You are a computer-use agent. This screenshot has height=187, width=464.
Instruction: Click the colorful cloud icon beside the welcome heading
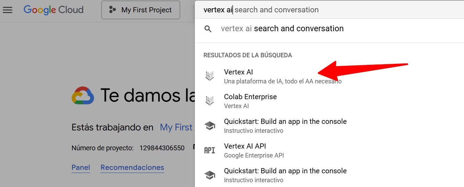(x=83, y=95)
